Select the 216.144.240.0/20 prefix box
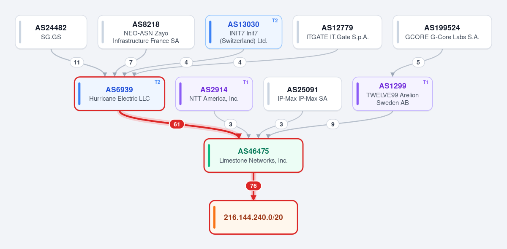507x249 pixels. 253,217
